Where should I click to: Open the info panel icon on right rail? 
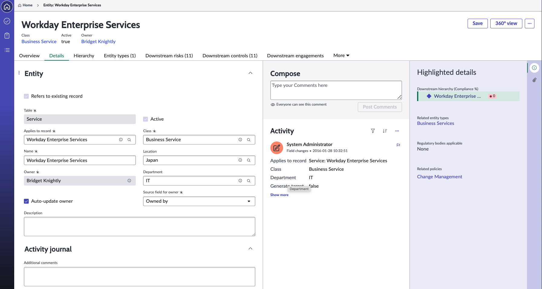point(534,68)
